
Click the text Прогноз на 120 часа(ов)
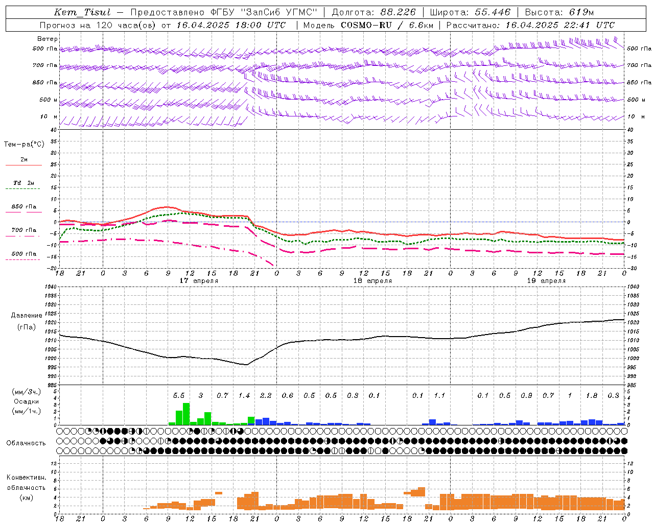[98, 25]
